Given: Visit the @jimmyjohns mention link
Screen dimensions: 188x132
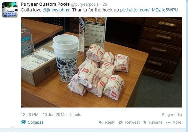Looking at the screenshot, I should tap(56, 10).
